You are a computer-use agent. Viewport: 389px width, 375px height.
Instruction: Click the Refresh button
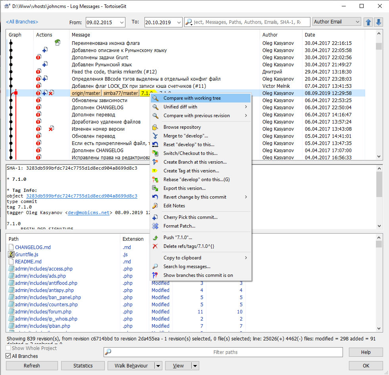[32, 365]
